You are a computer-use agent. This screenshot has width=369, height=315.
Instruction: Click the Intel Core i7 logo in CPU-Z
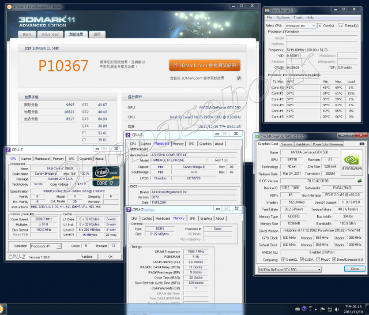(x=106, y=177)
